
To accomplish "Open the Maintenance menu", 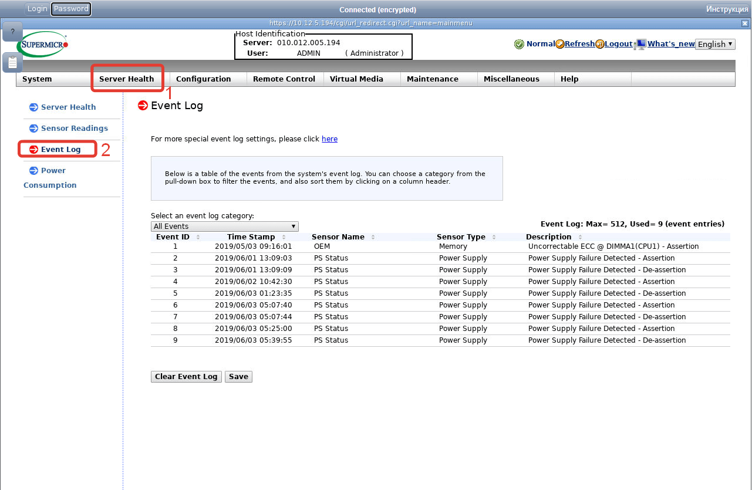I will pos(432,79).
